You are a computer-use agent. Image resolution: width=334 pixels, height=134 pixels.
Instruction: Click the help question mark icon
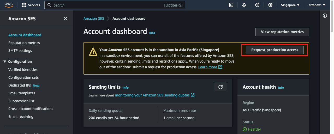257,5
